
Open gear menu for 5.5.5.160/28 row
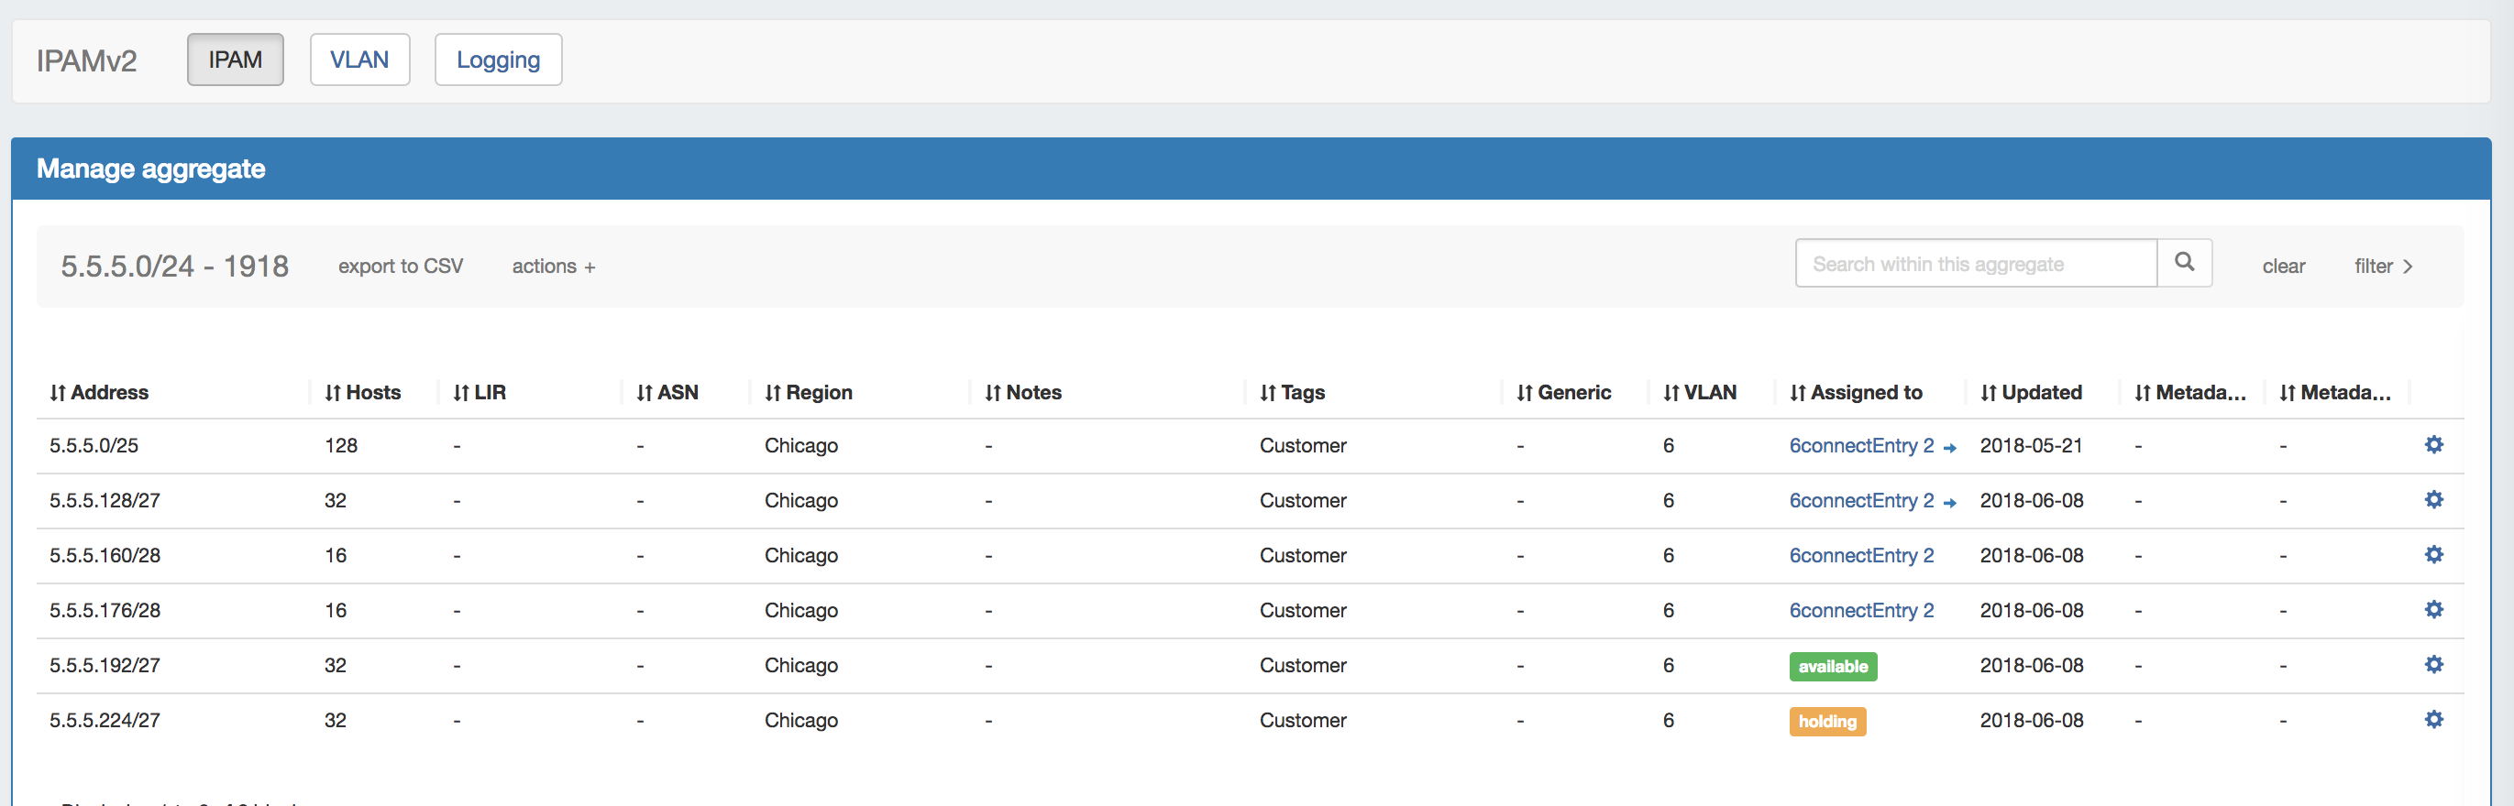pos(2433,554)
